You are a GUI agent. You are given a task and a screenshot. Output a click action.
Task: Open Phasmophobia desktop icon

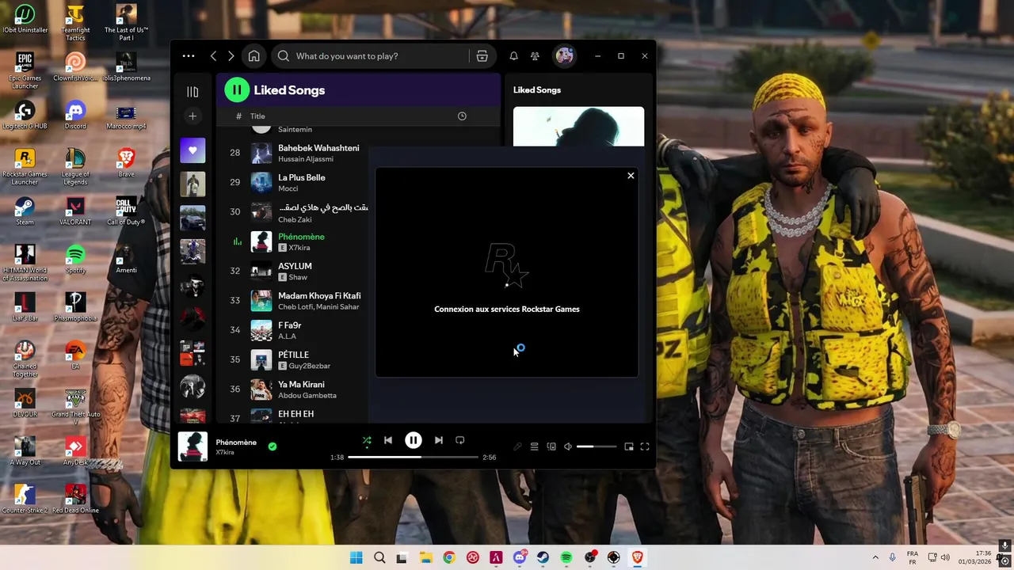[75, 307]
